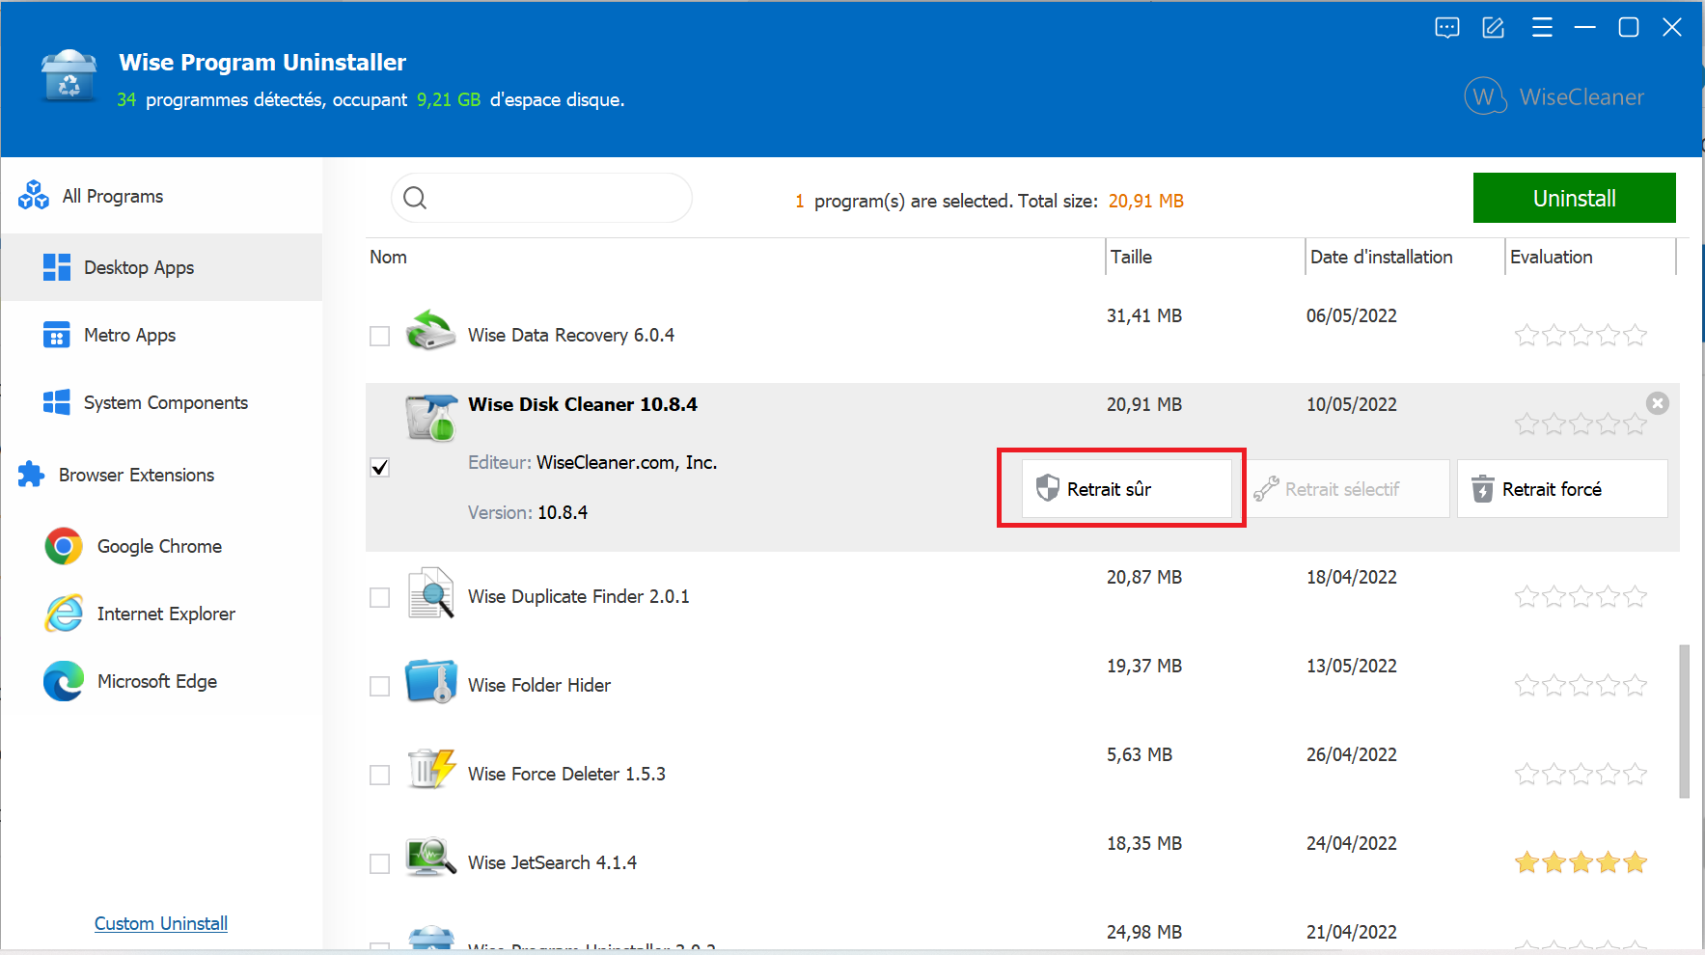1705x955 pixels.
Task: Click the System Components Windows icon
Action: [x=57, y=402]
